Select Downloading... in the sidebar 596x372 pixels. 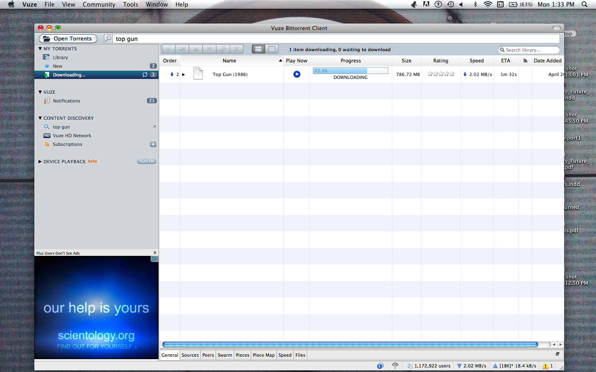click(96, 75)
